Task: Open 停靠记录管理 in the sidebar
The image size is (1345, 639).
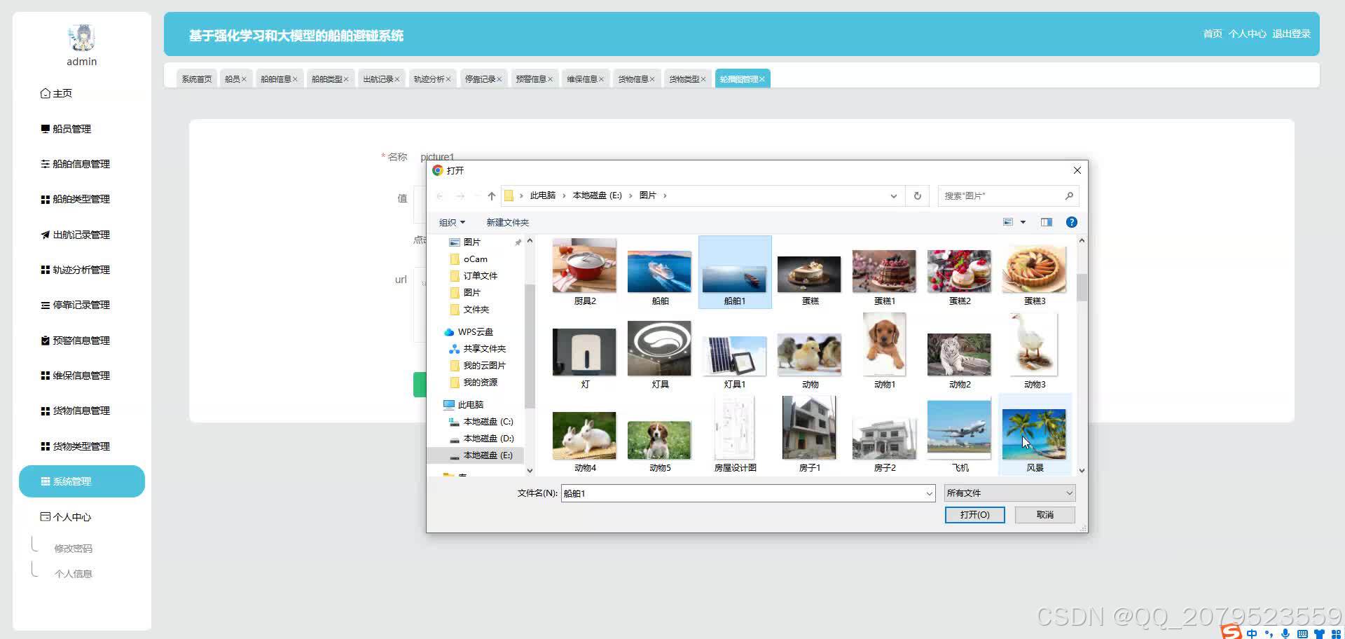Action: 76,305
